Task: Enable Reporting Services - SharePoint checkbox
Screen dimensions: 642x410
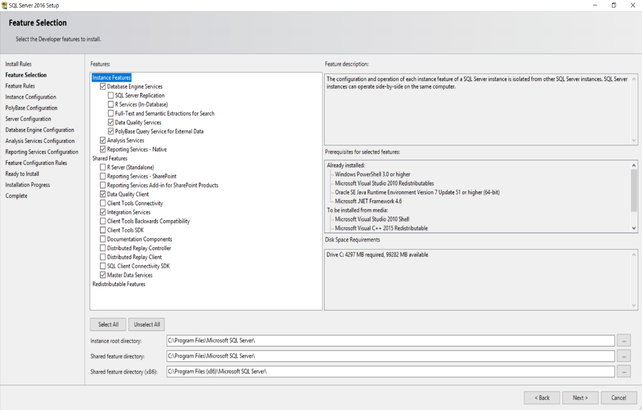Action: [103, 176]
